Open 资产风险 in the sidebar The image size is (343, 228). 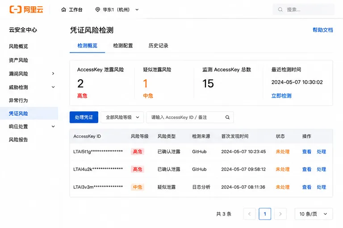18,60
